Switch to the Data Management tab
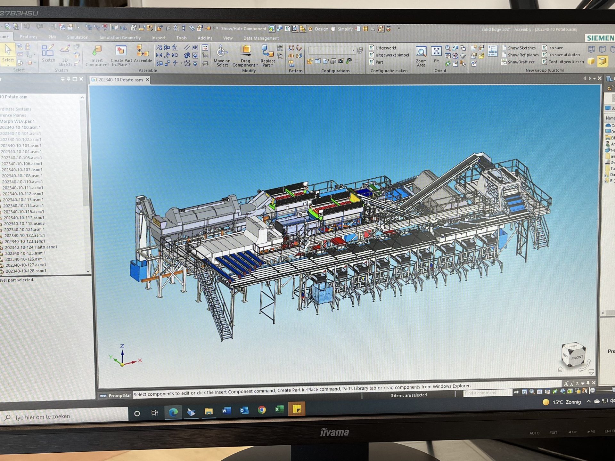The width and height of the screenshot is (615, 461). (x=261, y=38)
